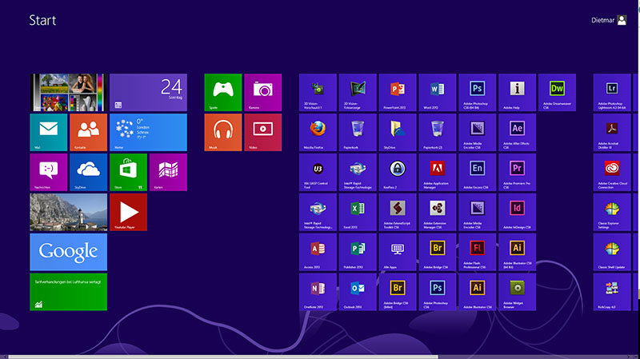This screenshot has width=640, height=359.
Task: Launch Mozilla Firefox
Action: (318, 132)
